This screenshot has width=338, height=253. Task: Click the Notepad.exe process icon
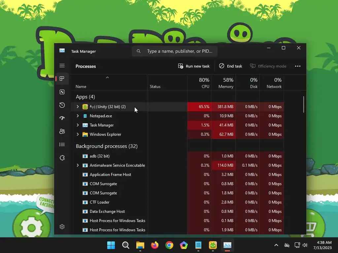[85, 116]
